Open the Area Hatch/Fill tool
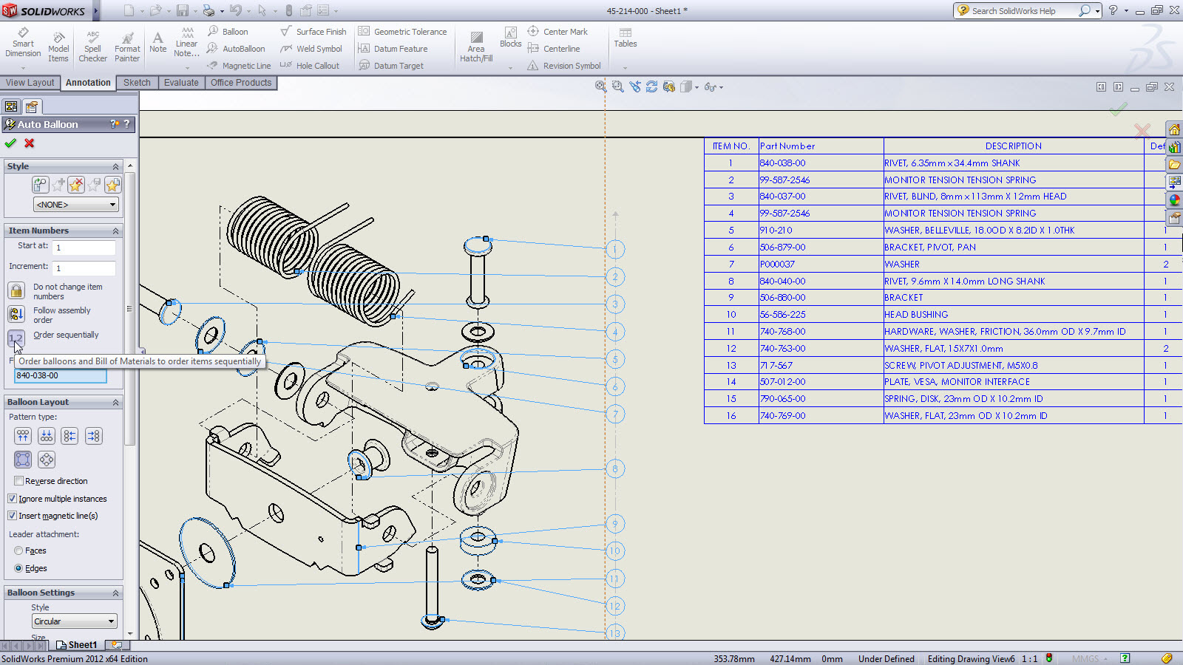1183x665 pixels. [x=476, y=46]
